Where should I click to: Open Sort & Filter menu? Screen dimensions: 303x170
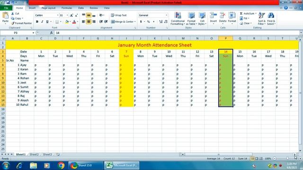click(x=262, y=18)
